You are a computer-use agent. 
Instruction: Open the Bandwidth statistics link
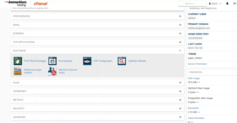click(193, 108)
